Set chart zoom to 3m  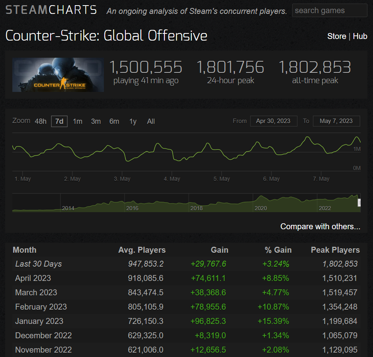coord(96,121)
